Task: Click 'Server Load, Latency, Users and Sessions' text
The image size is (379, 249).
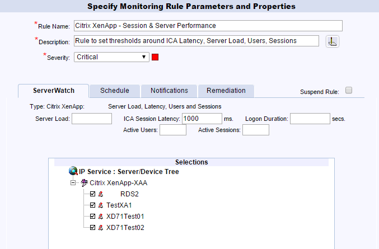Action: (165, 106)
